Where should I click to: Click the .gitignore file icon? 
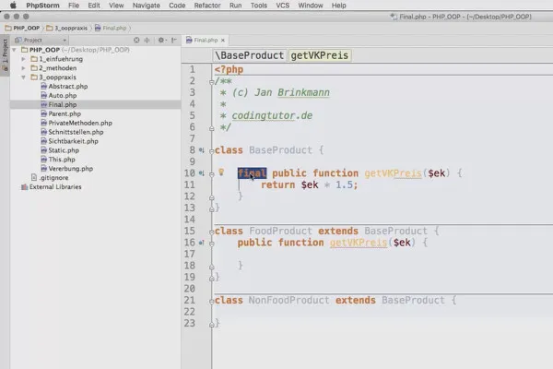pos(34,178)
